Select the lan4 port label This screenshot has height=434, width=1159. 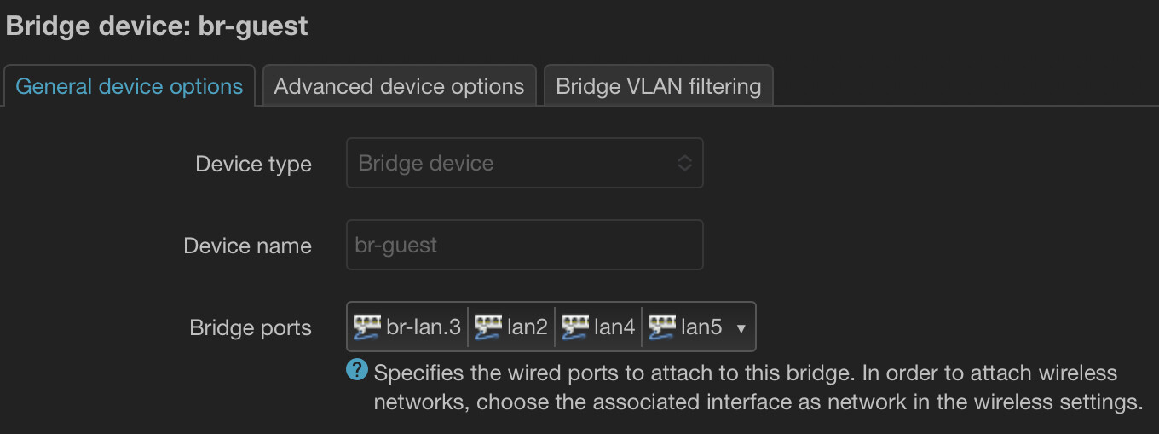[x=614, y=327]
